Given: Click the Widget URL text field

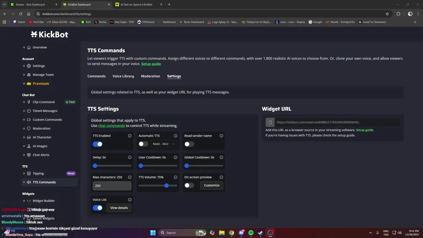Looking at the screenshot, I should (337, 122).
